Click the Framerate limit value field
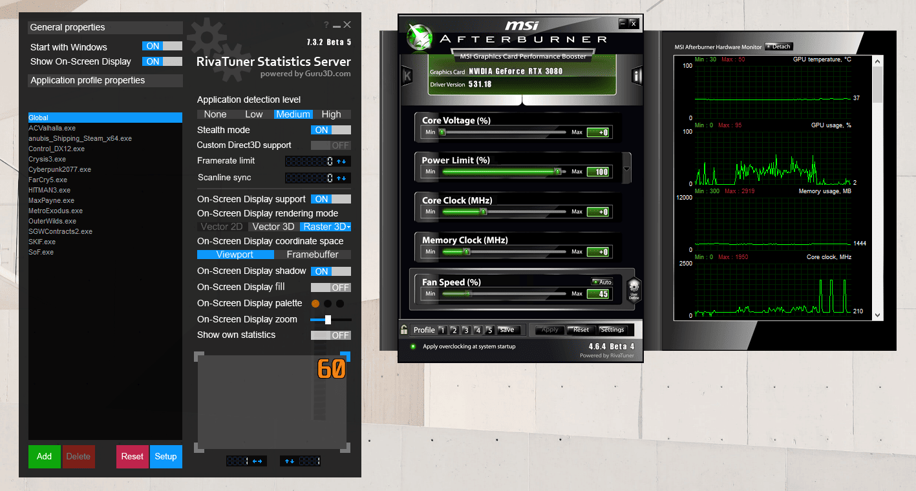 tap(310, 161)
